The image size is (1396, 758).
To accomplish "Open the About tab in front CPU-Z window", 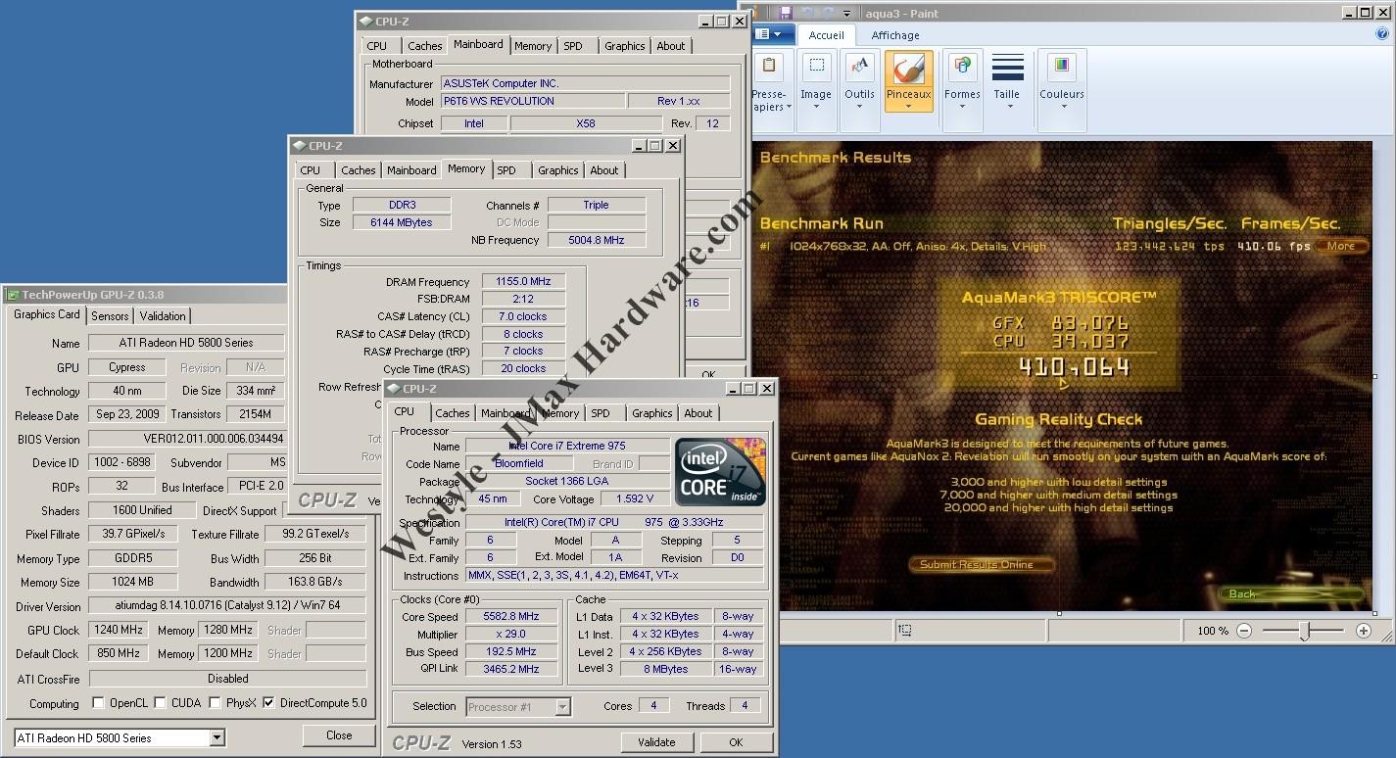I will pos(698,413).
